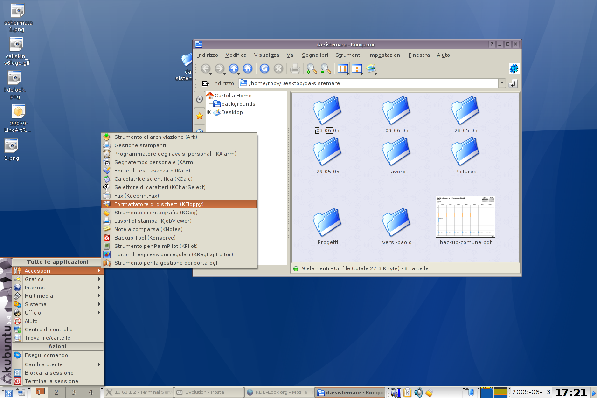Click the Konqueror animated gear icon
Viewport: 597px width, 398px height.
[x=514, y=69]
